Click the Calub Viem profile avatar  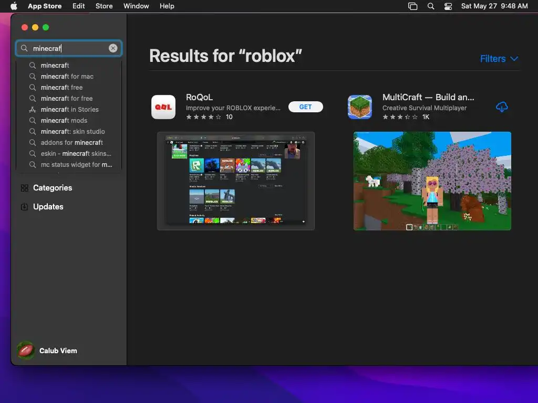pos(26,350)
